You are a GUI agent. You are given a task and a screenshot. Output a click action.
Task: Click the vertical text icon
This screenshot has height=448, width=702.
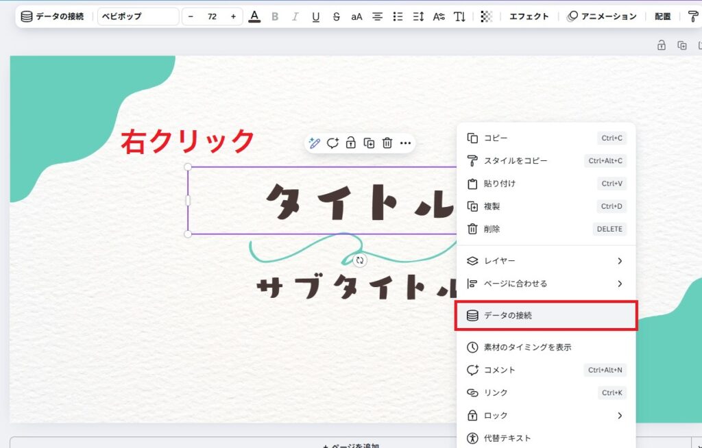click(x=459, y=16)
